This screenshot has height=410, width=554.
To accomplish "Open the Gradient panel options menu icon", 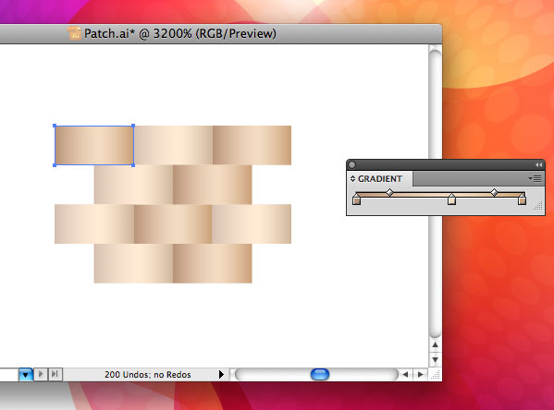I will point(535,179).
